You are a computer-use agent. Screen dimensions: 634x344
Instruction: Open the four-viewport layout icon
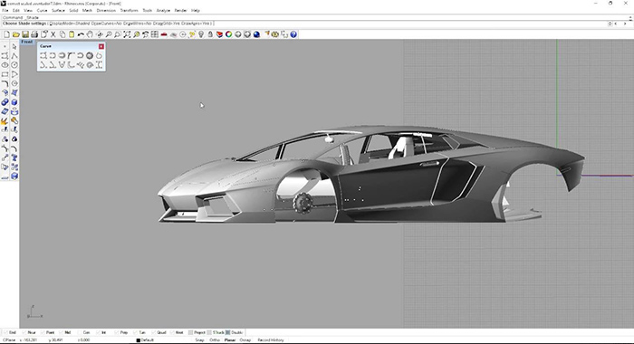click(x=155, y=34)
